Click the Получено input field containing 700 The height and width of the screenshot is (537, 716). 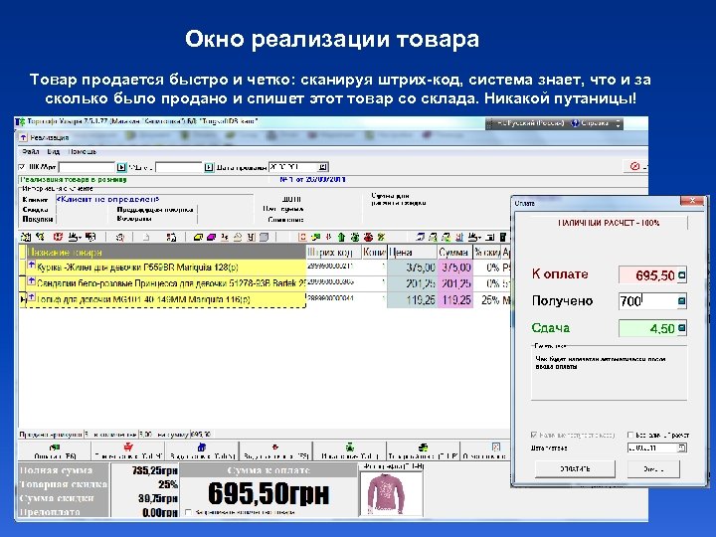648,301
